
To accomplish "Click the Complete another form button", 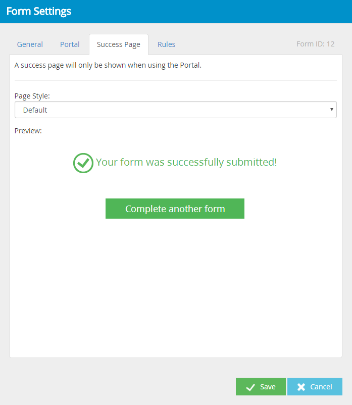I will pyautogui.click(x=175, y=209).
